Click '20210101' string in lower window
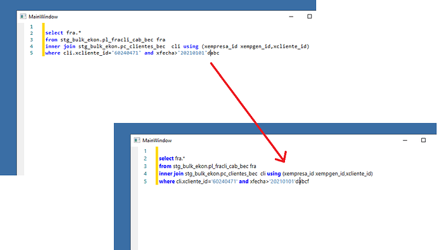This screenshot has height=250, width=437. (282, 181)
